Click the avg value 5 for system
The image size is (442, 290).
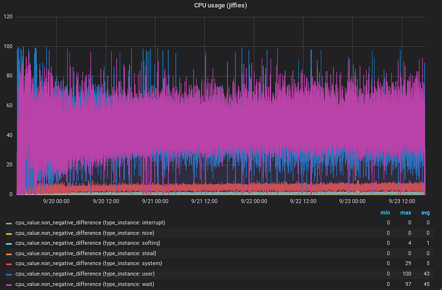tap(428, 263)
